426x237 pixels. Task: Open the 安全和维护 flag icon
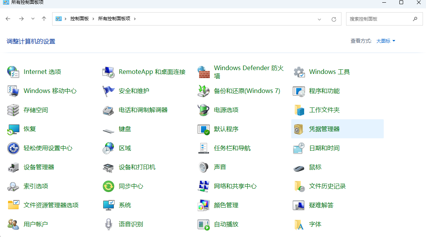coord(108,91)
